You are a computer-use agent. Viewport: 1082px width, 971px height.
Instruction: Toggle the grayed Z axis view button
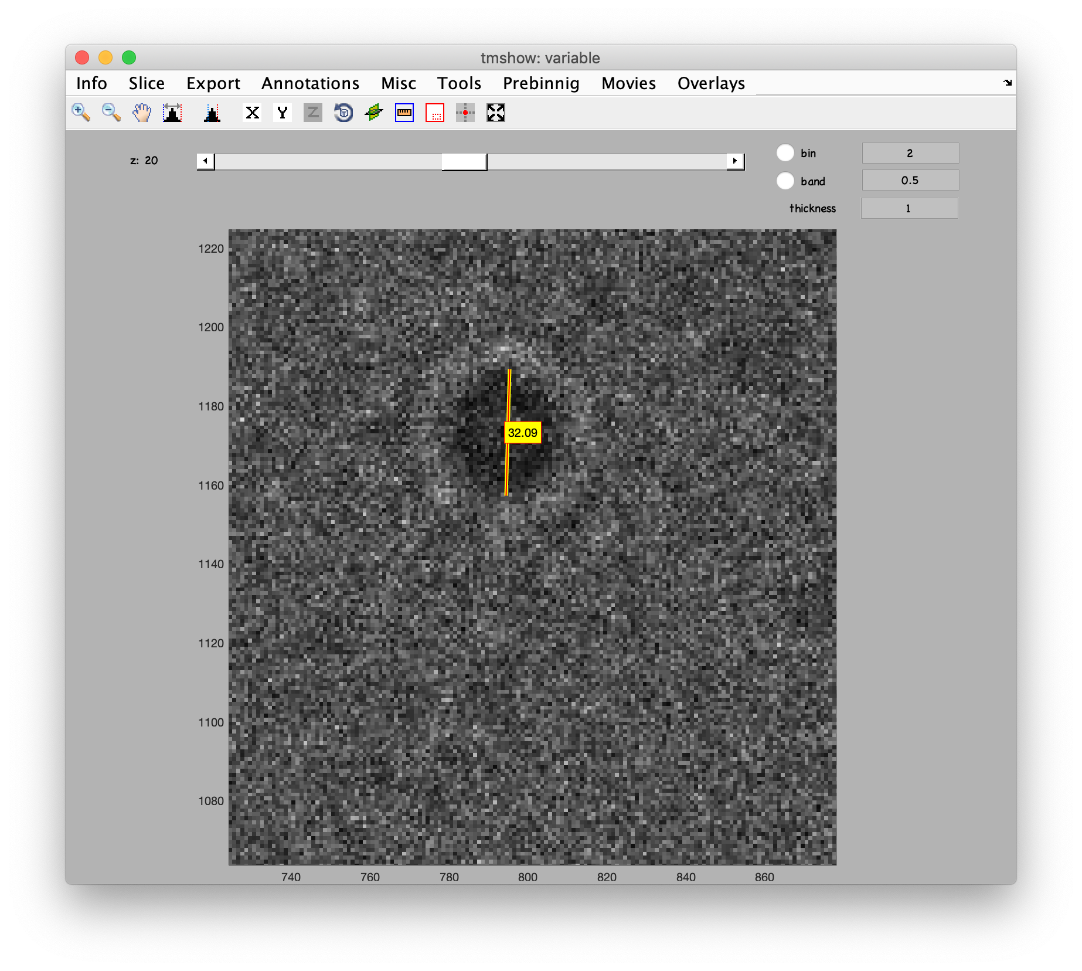313,113
